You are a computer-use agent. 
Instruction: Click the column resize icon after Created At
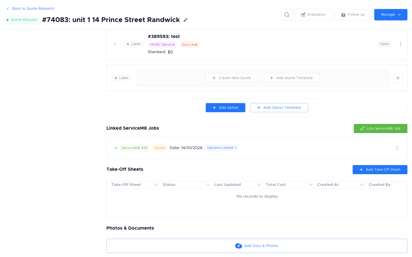[x=362, y=185]
